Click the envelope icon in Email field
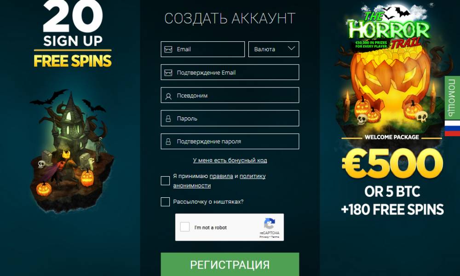This screenshot has height=276, width=460. [x=168, y=49]
